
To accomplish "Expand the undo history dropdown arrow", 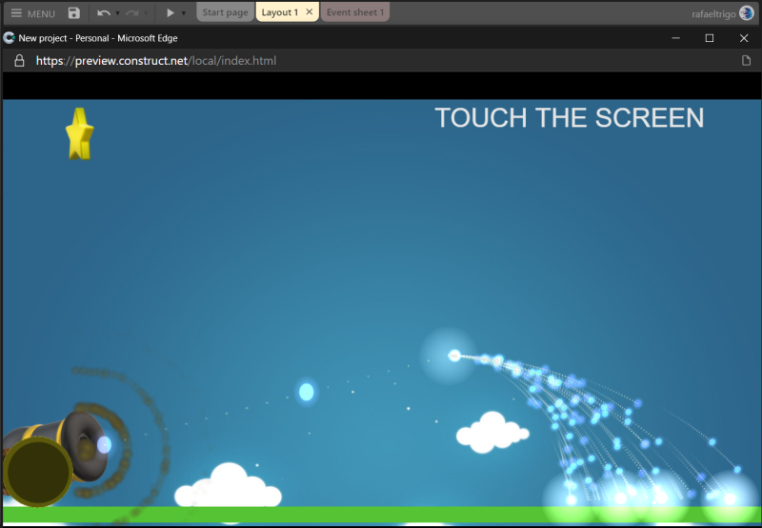I will [x=117, y=13].
